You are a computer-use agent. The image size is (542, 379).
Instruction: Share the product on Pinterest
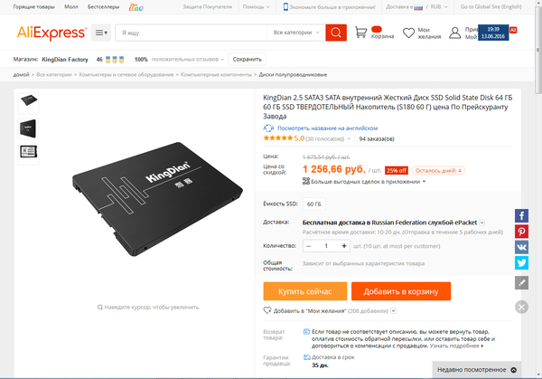(x=521, y=232)
